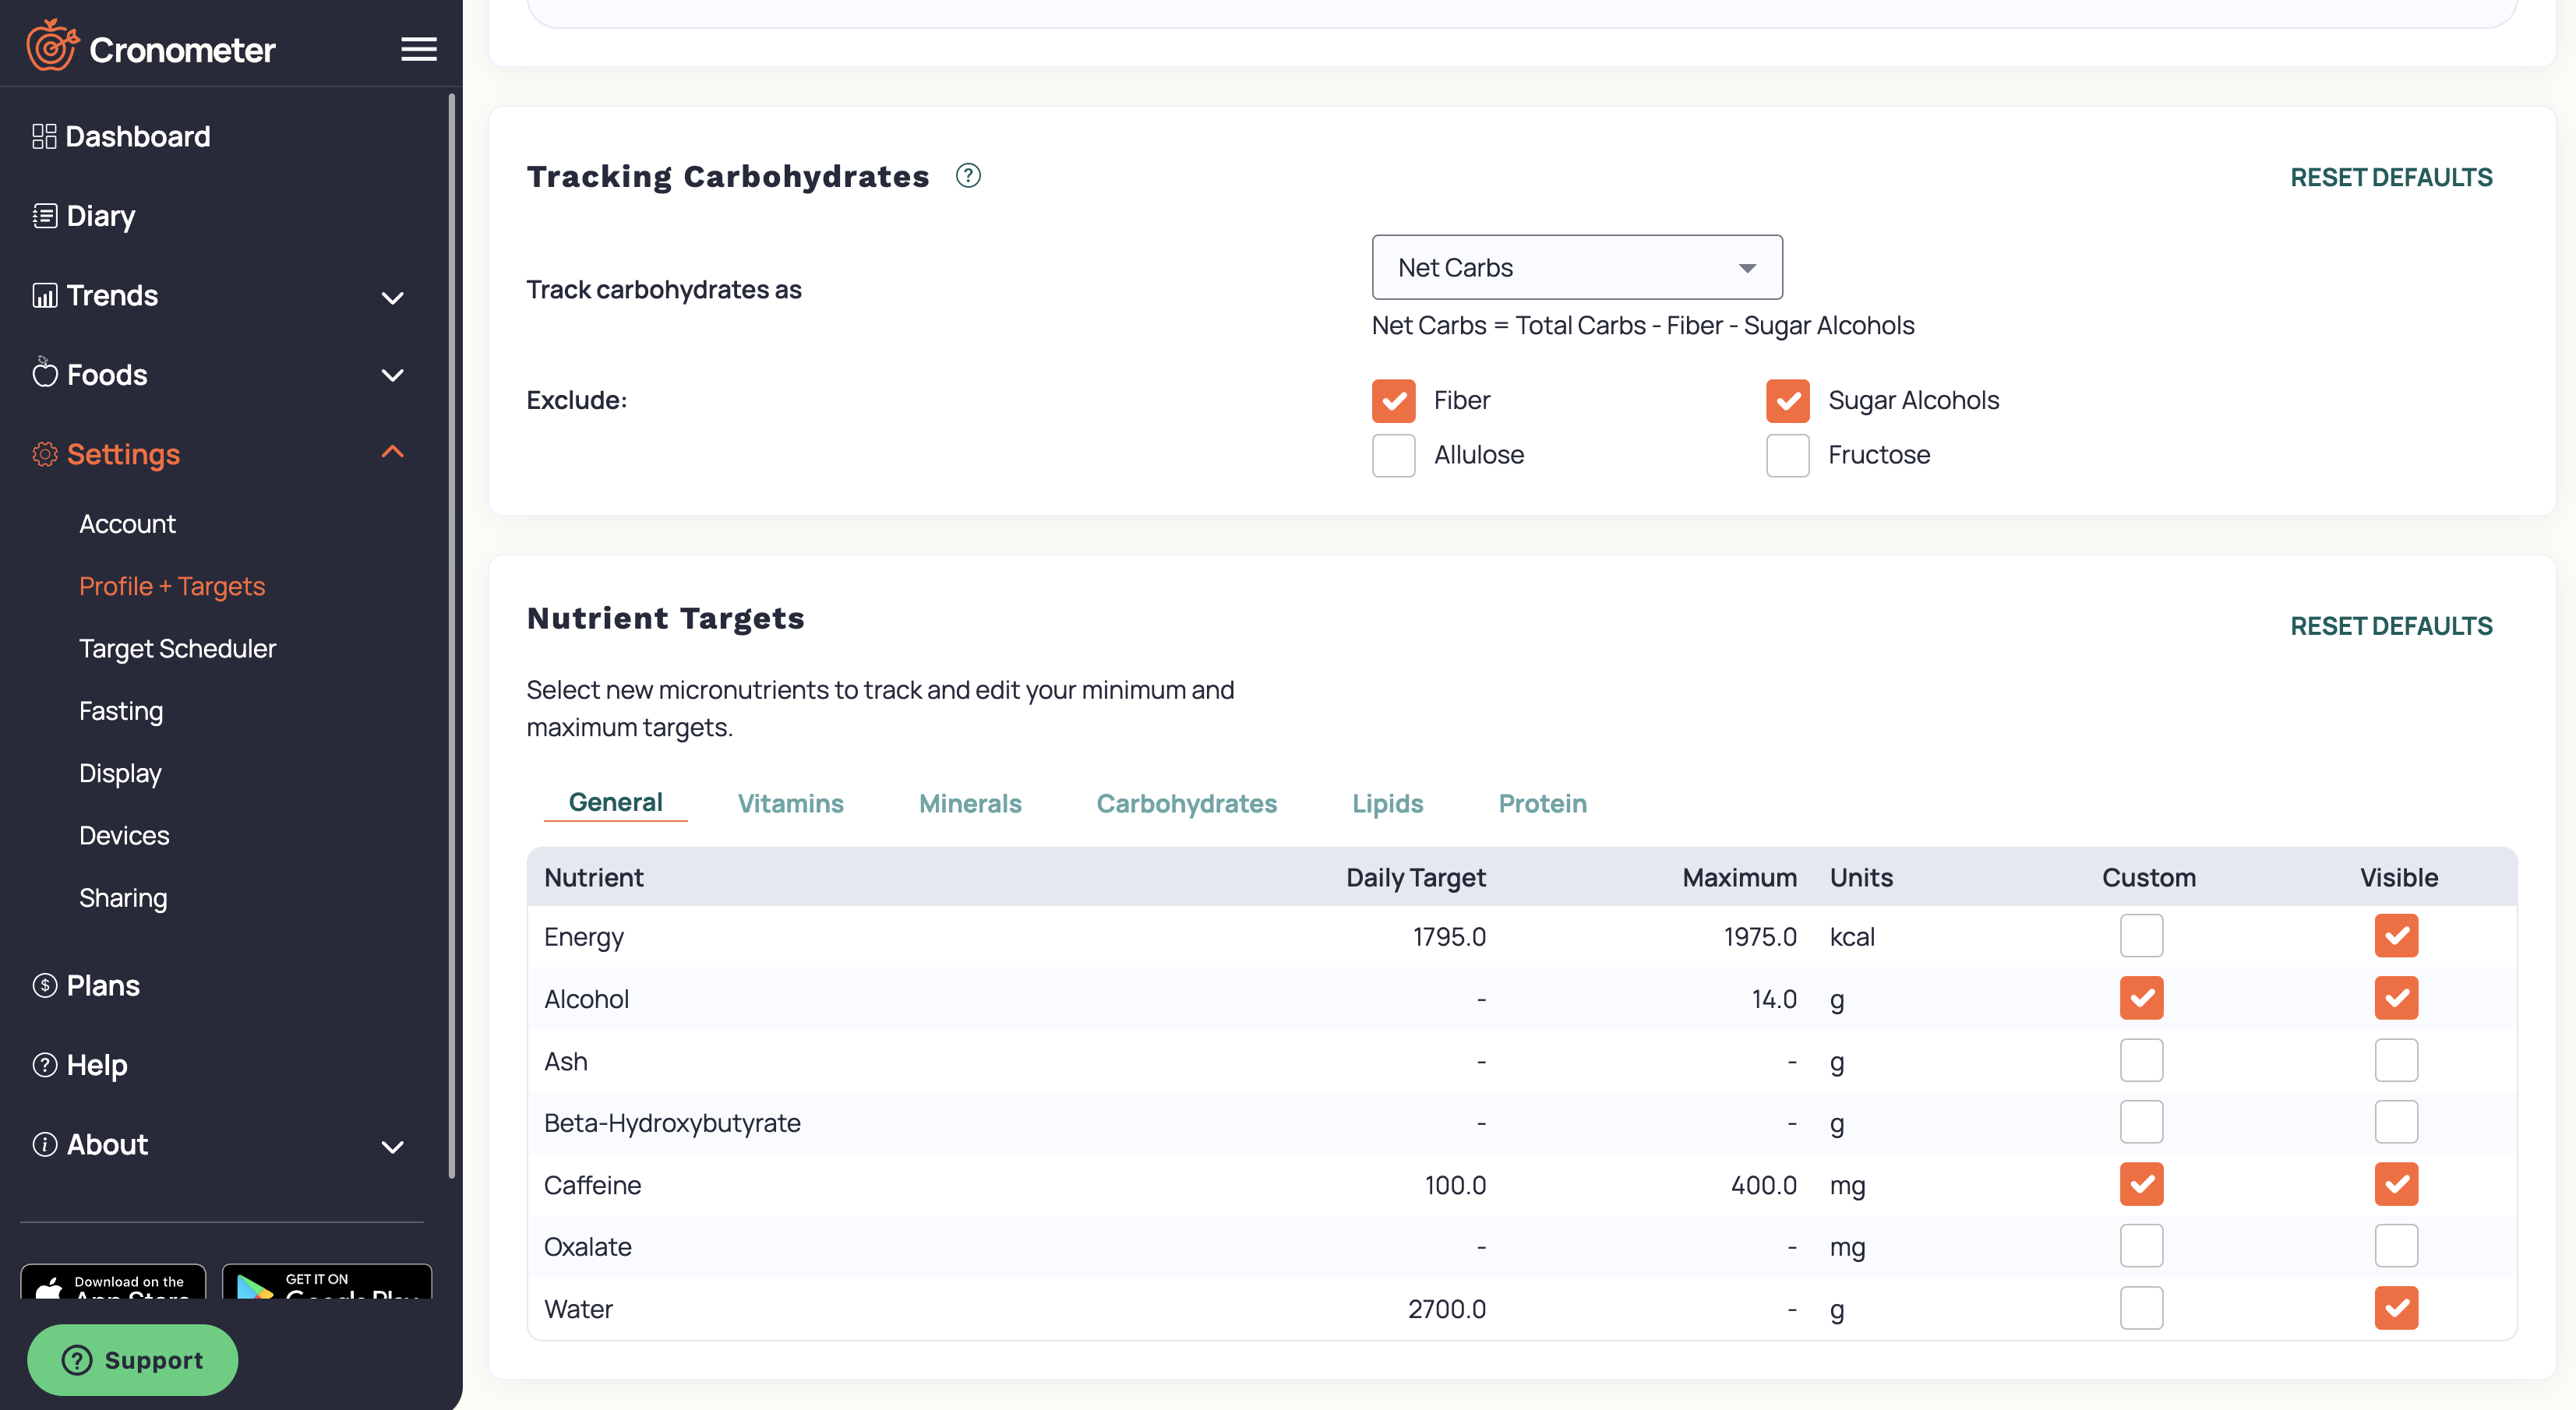
Task: Click the App Store download badge
Action: click(x=113, y=1282)
